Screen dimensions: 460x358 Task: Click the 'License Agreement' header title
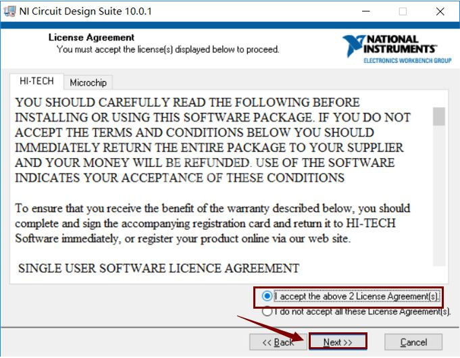pyautogui.click(x=91, y=38)
